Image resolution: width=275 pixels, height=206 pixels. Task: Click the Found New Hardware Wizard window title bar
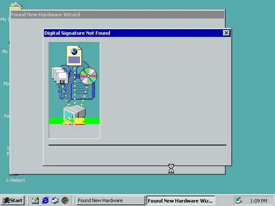pos(117,15)
